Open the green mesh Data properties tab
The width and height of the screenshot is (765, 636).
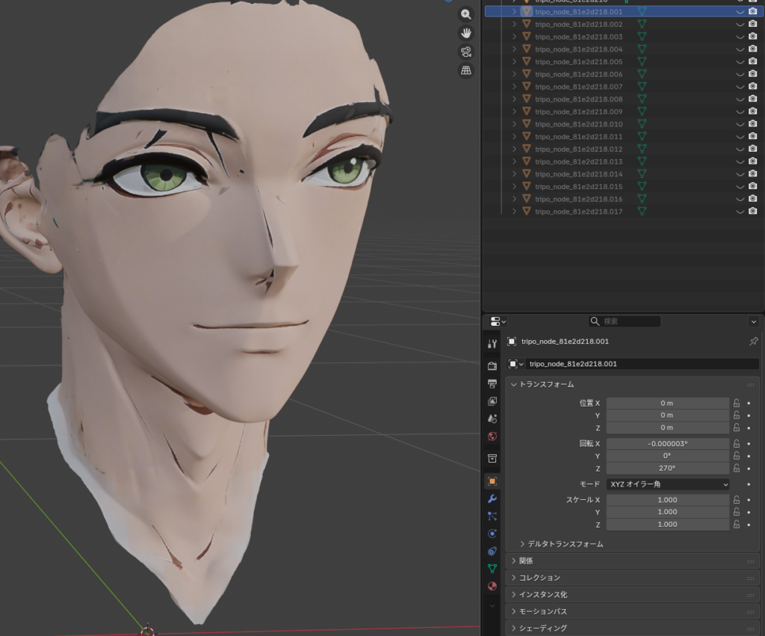(492, 569)
